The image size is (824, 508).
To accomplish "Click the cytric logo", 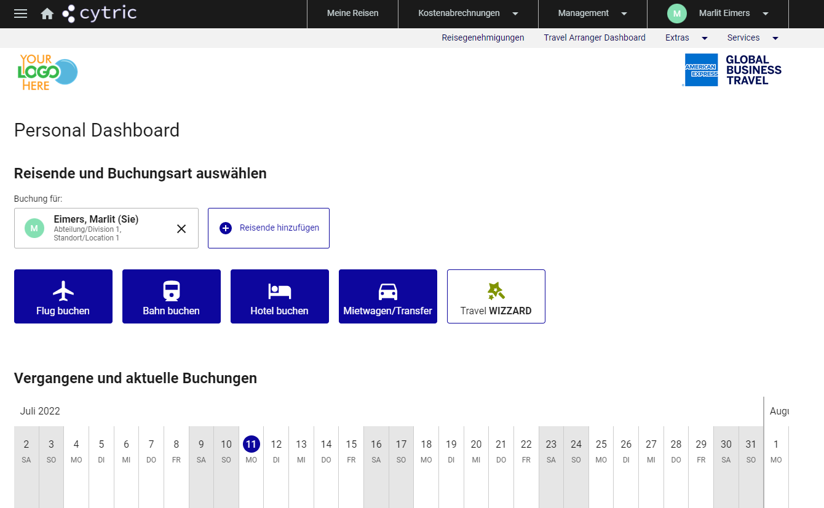I will point(100,13).
